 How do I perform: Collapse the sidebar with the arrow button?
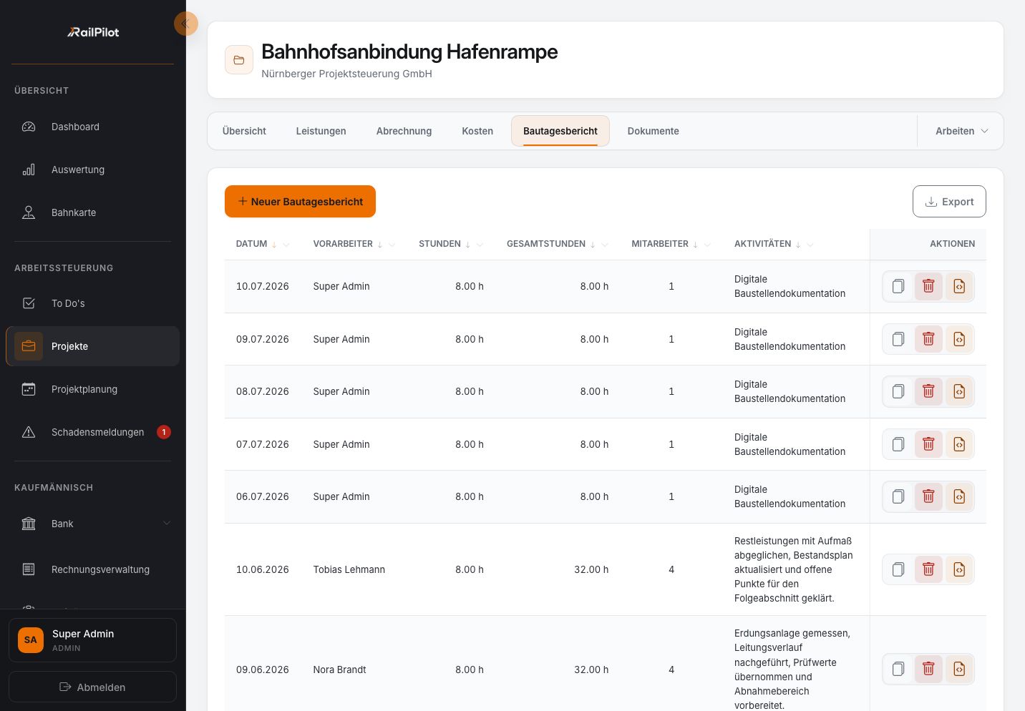click(x=186, y=24)
